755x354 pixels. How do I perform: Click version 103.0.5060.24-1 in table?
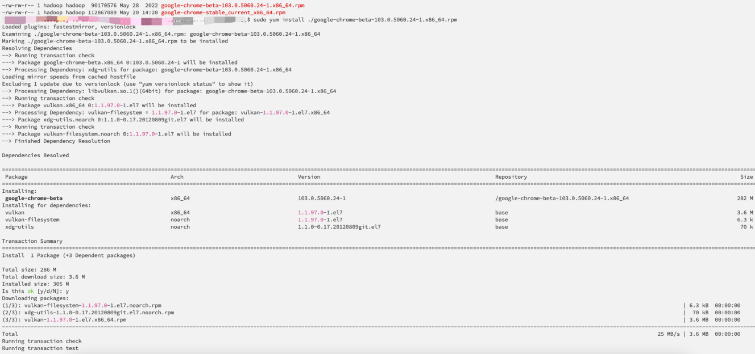pos(322,199)
